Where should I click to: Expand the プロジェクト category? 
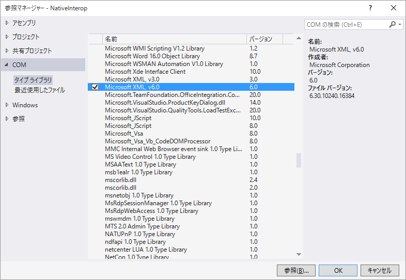[7, 37]
